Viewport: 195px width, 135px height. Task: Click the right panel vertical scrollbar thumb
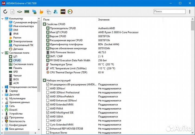[193, 26]
